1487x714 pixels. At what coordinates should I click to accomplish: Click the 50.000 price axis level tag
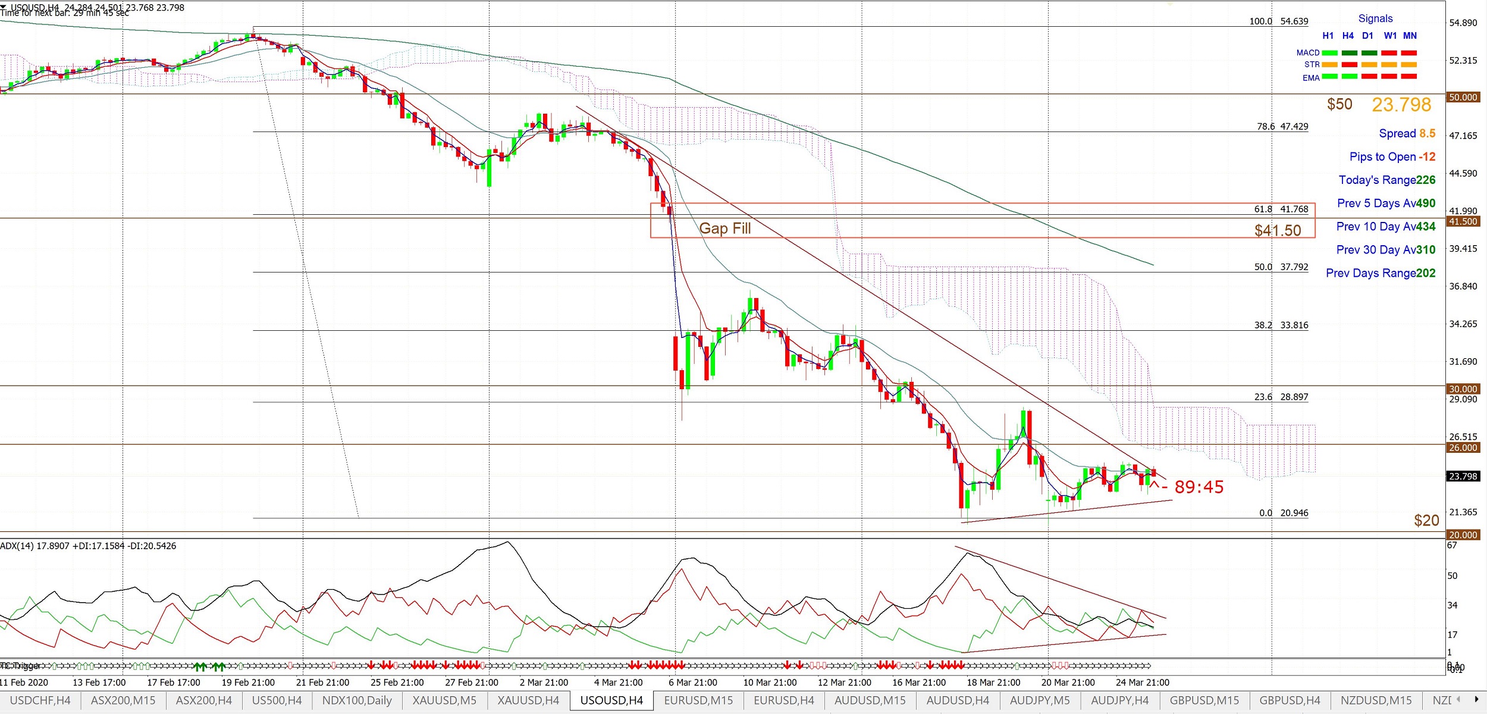tap(1463, 97)
